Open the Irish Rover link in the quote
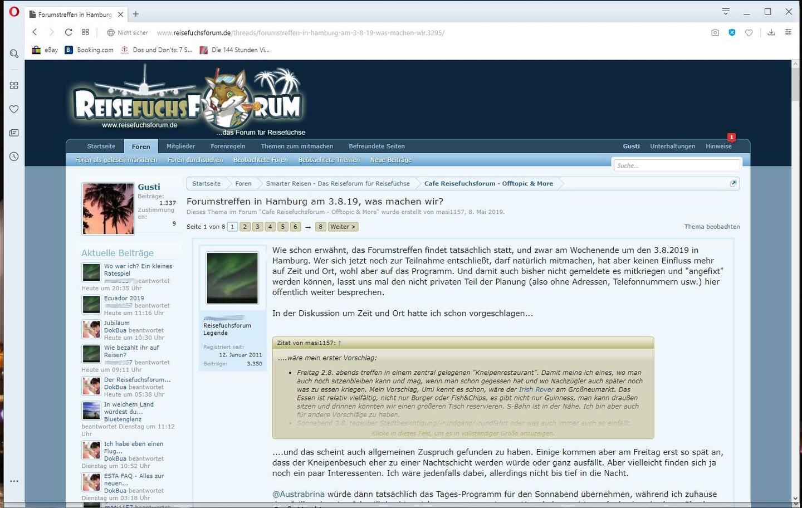802x508 pixels. [x=536, y=389]
